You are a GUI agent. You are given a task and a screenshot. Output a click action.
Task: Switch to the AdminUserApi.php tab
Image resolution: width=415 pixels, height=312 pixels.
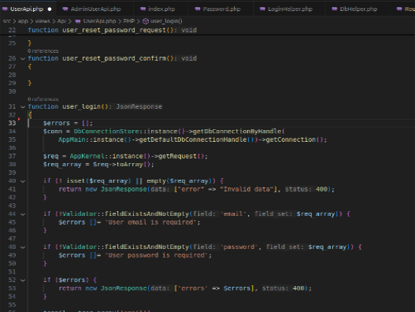(94, 9)
